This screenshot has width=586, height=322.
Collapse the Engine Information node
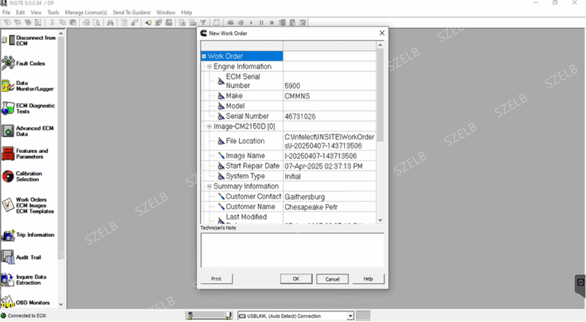(x=209, y=66)
